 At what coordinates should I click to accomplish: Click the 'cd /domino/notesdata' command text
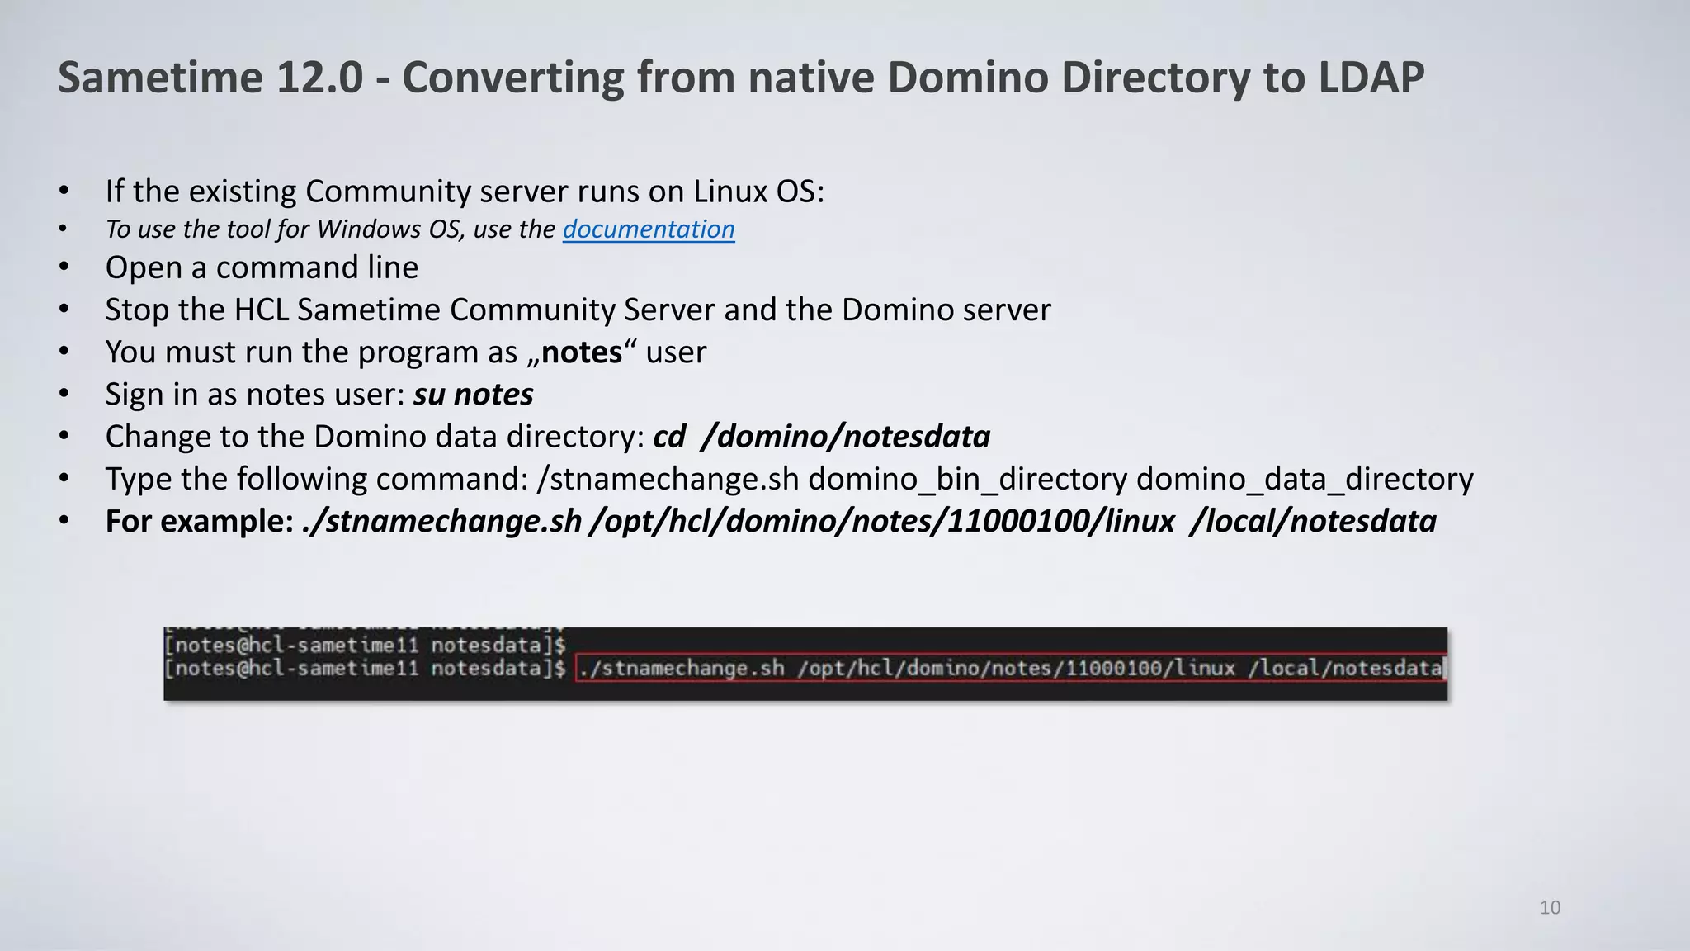pyautogui.click(x=821, y=437)
